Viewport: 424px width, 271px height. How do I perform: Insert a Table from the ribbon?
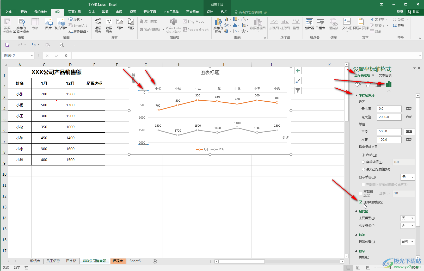[x=35, y=24]
